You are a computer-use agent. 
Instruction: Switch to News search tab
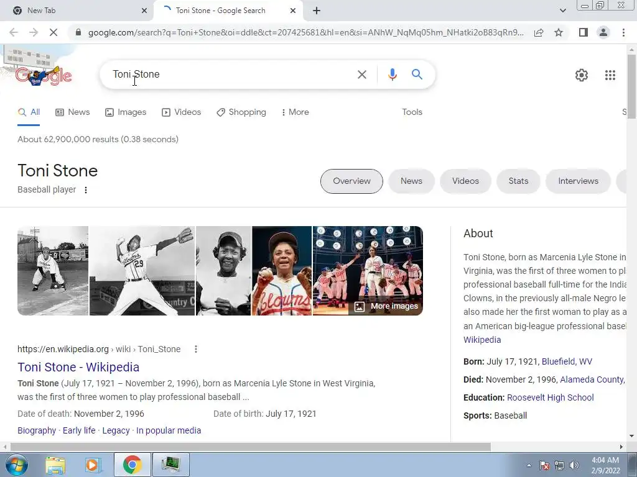click(72, 112)
